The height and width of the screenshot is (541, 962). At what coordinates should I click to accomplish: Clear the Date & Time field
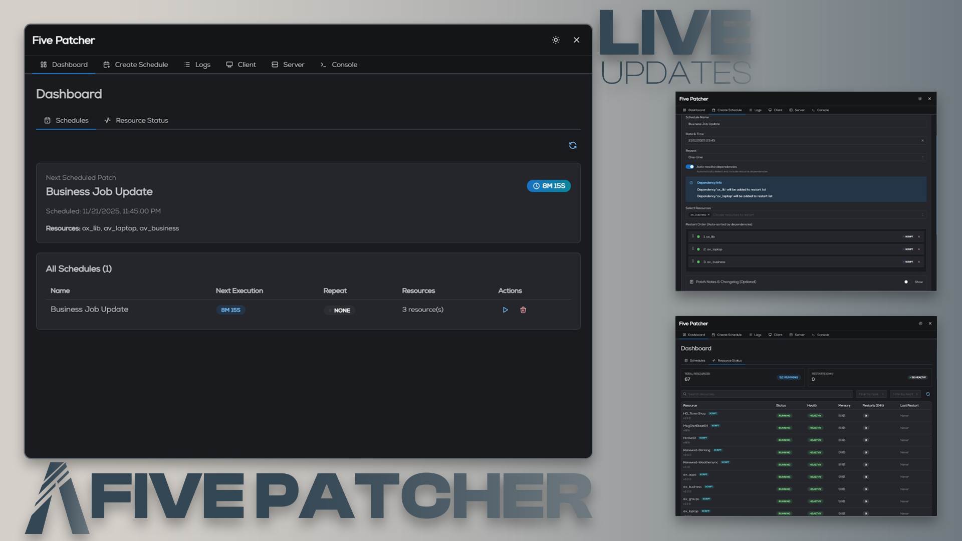pos(922,141)
